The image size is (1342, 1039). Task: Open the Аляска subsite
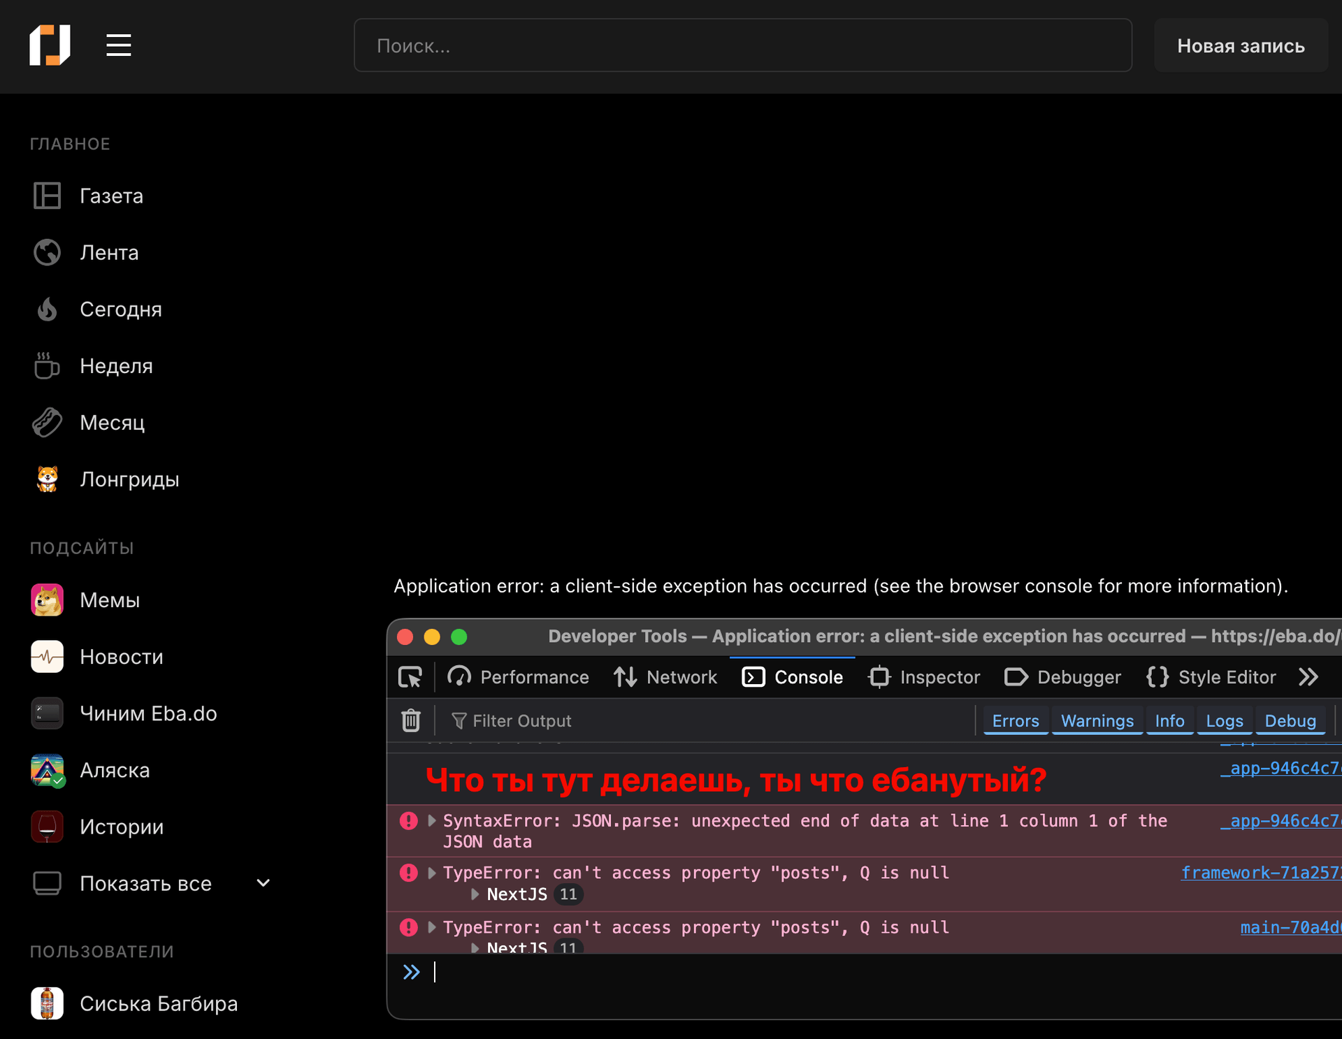coord(115,770)
